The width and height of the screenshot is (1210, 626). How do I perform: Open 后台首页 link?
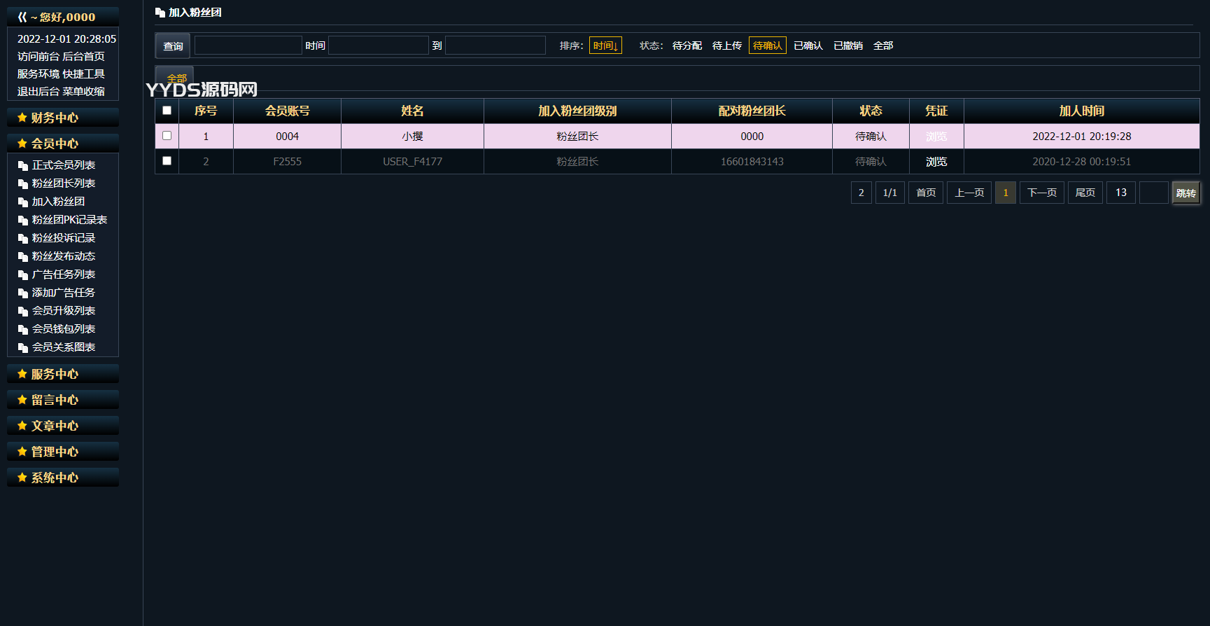(x=83, y=57)
